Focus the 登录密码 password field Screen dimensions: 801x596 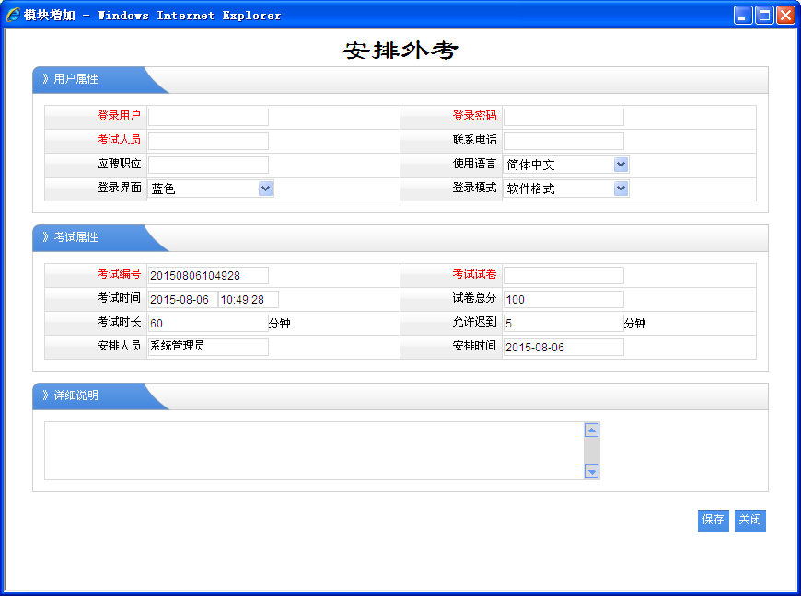563,117
